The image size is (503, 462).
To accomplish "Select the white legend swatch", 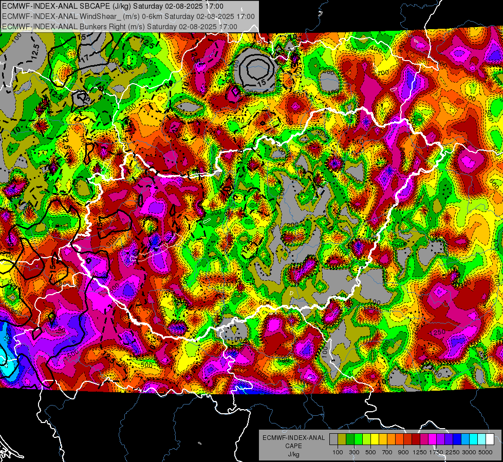I will tap(490, 439).
